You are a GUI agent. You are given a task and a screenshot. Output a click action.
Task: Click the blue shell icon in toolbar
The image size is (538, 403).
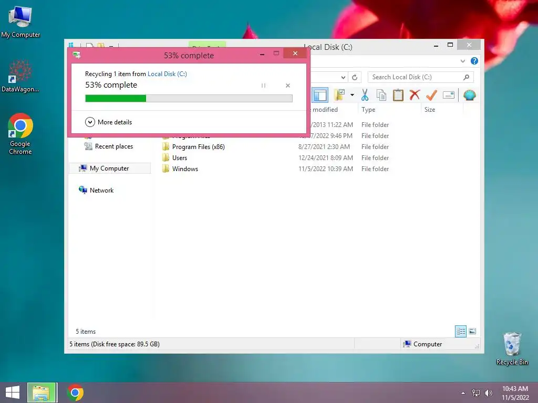click(x=469, y=95)
